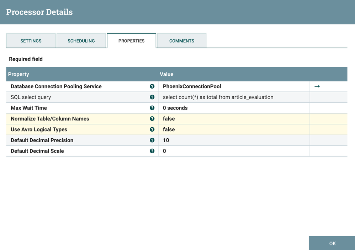
Task: Edit Max Wait Time 0 seconds value
Action: coord(175,108)
